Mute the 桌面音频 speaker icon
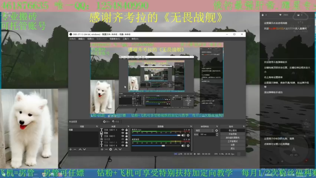This screenshot has height=178, width=316. [183, 146]
